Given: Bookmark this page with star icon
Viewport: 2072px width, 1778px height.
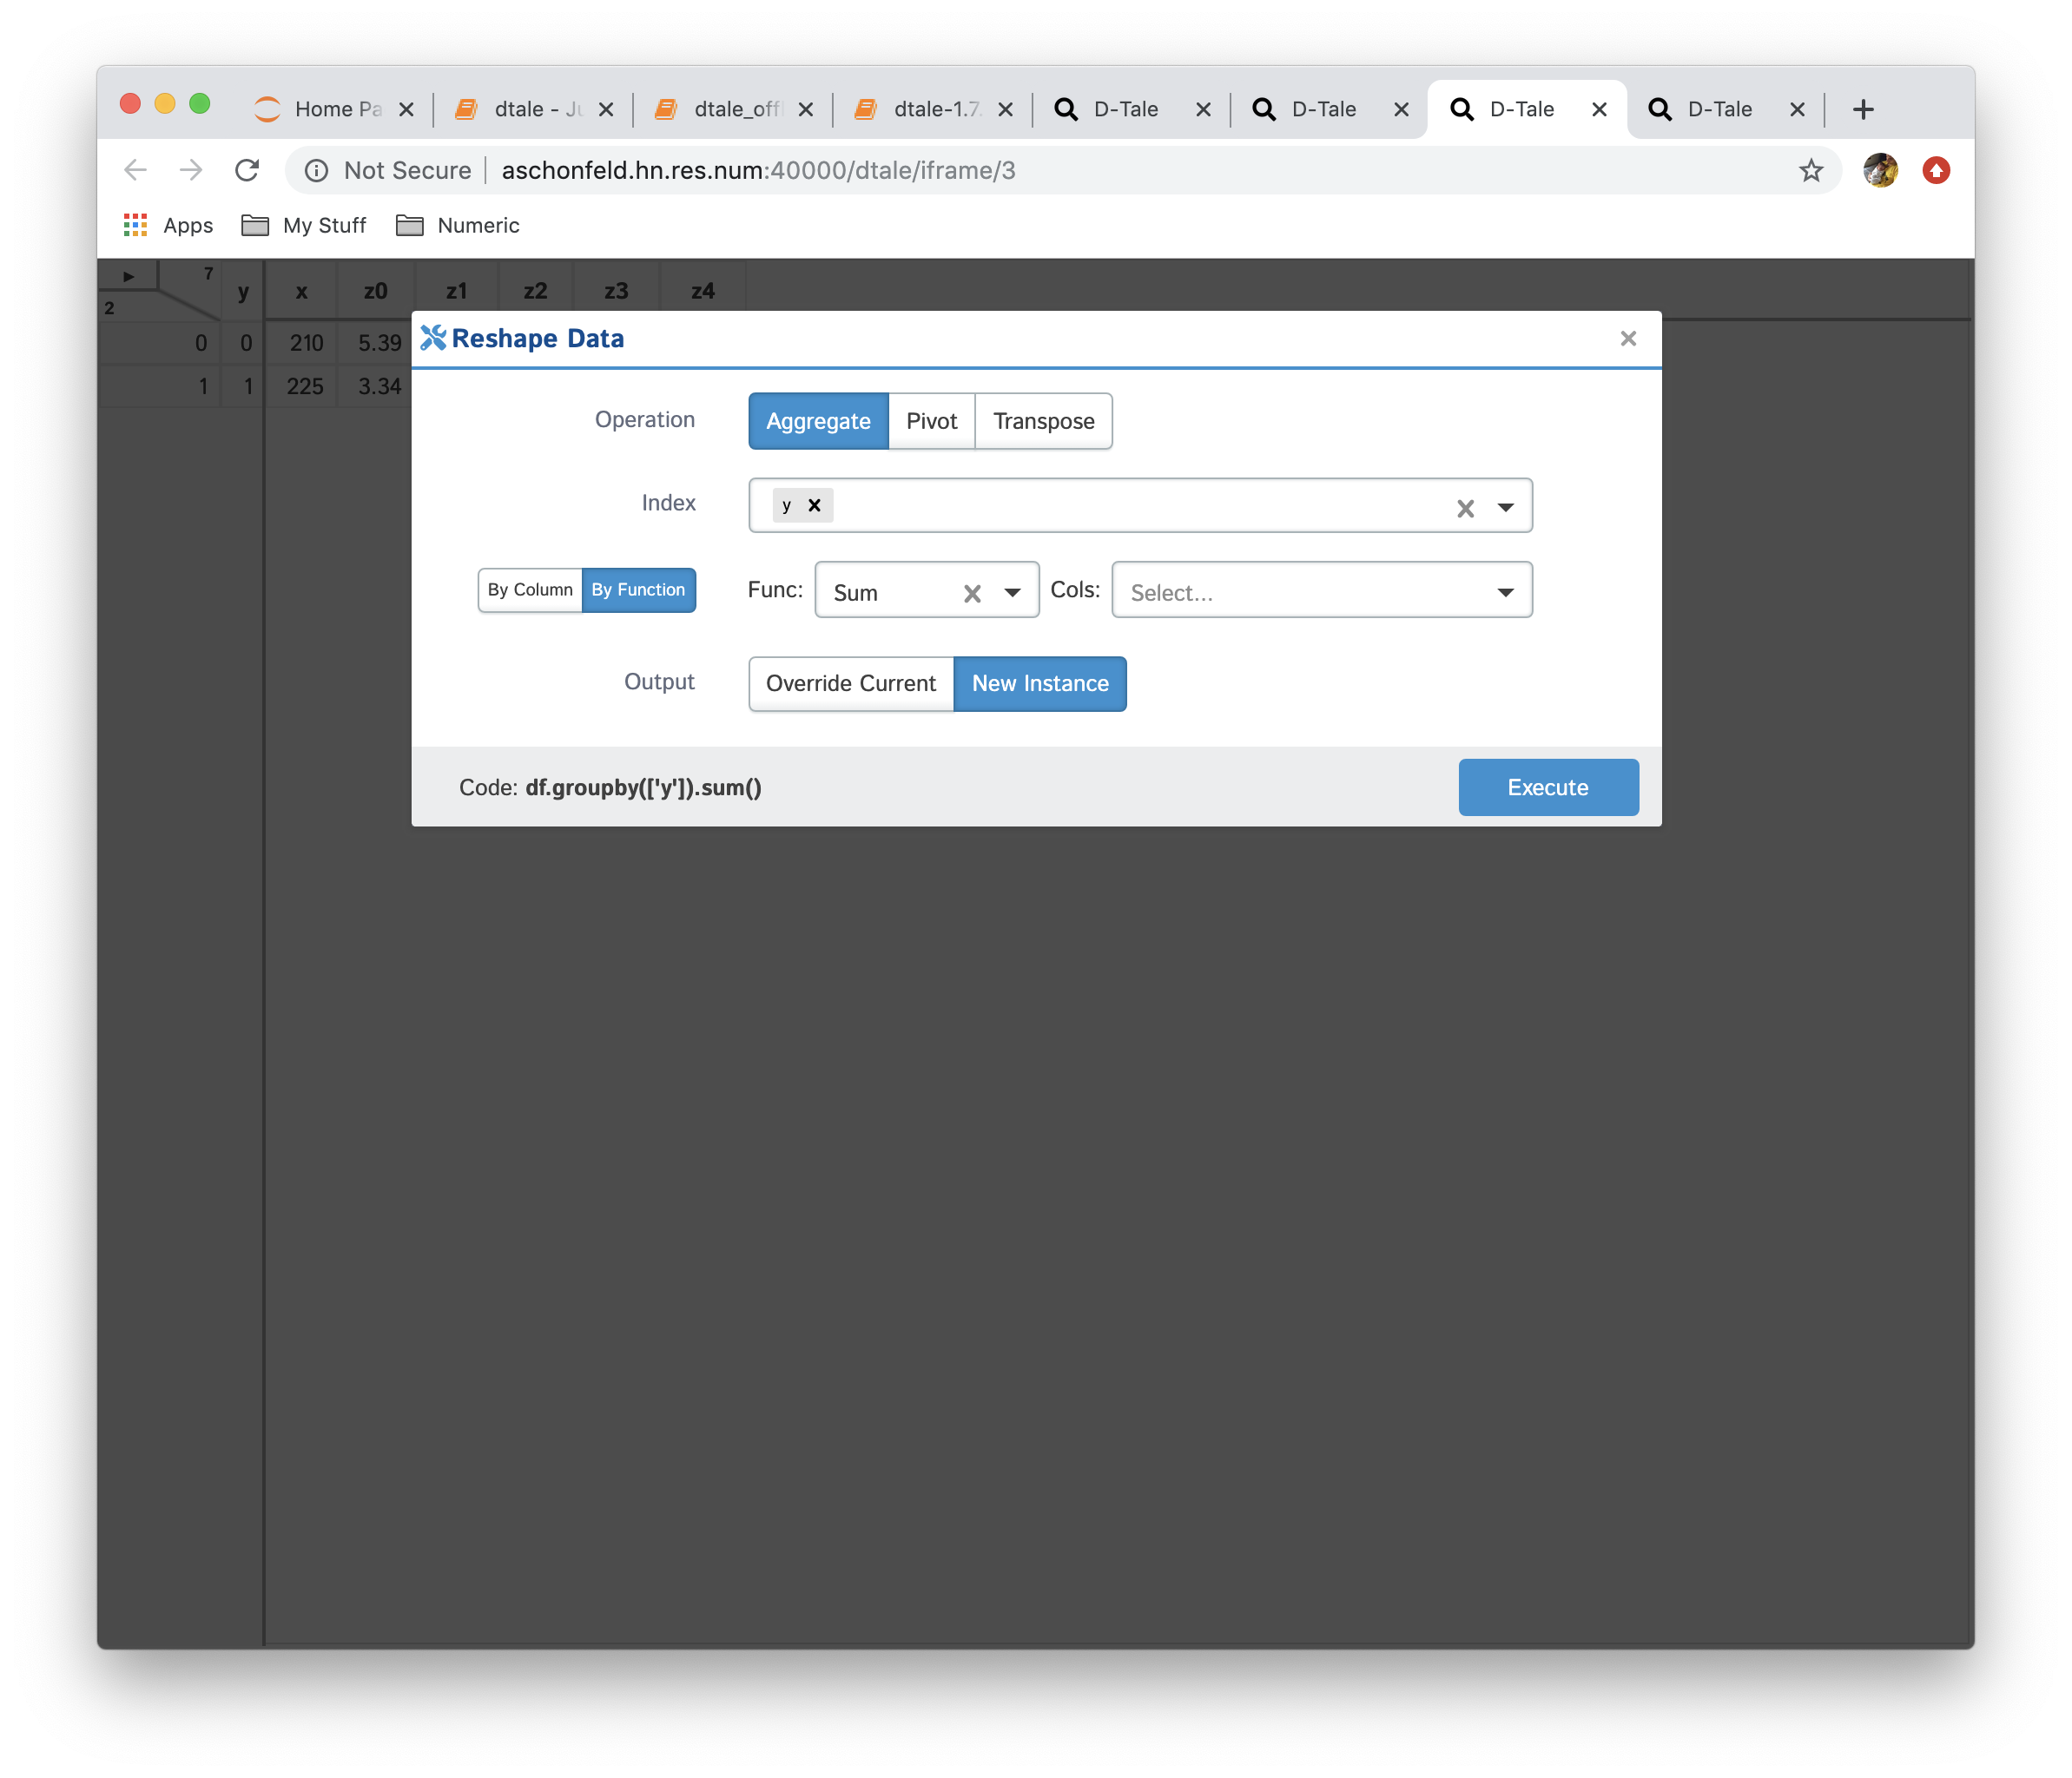Looking at the screenshot, I should point(1811,171).
